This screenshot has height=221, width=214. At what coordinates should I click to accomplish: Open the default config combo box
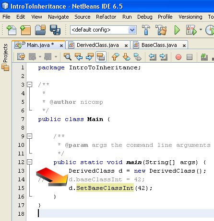(x=103, y=30)
